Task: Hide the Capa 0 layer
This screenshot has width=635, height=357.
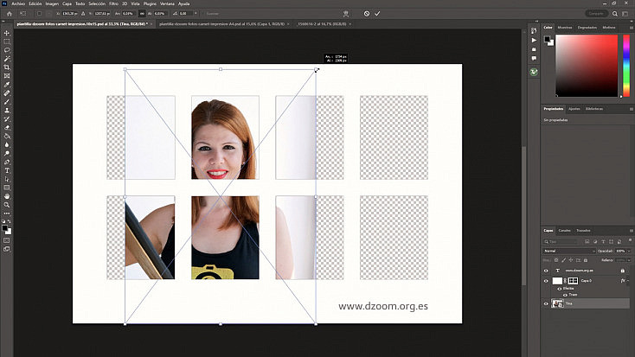Action: (546, 280)
